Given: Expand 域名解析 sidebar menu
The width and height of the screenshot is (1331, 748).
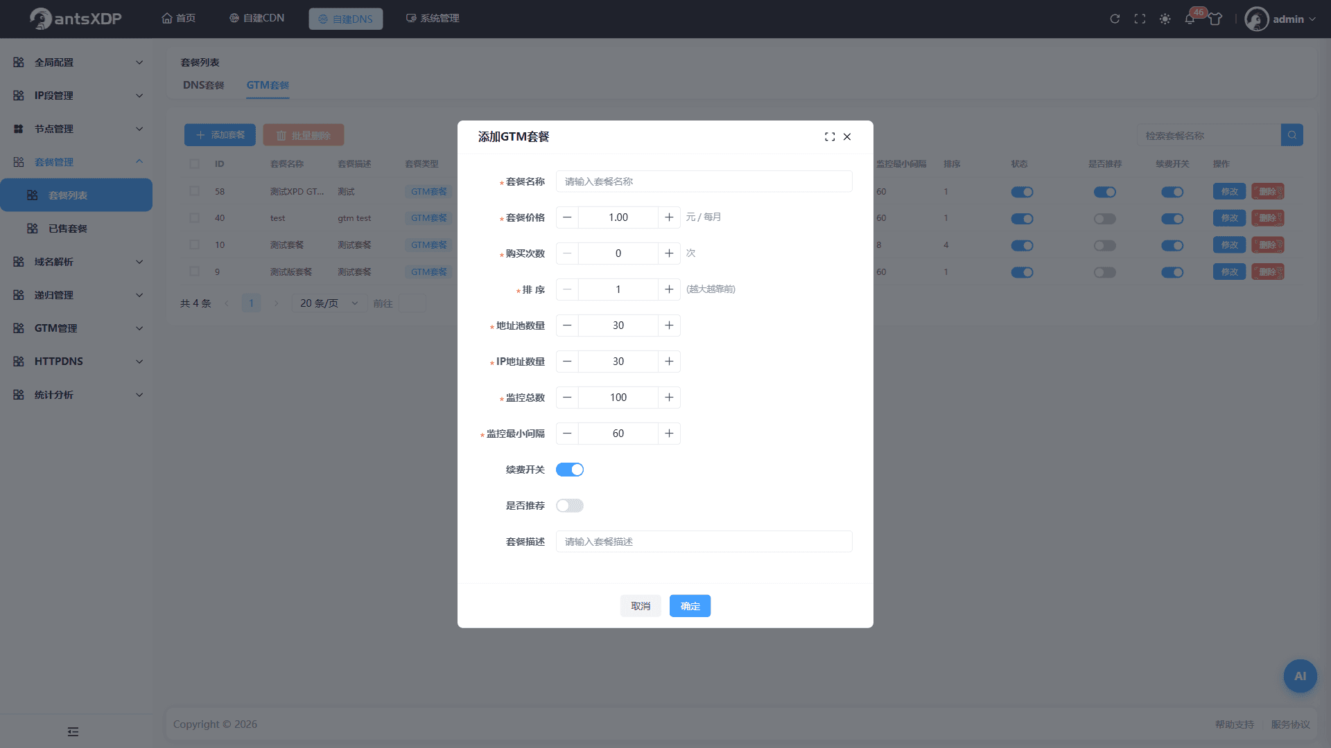Looking at the screenshot, I should tap(76, 262).
